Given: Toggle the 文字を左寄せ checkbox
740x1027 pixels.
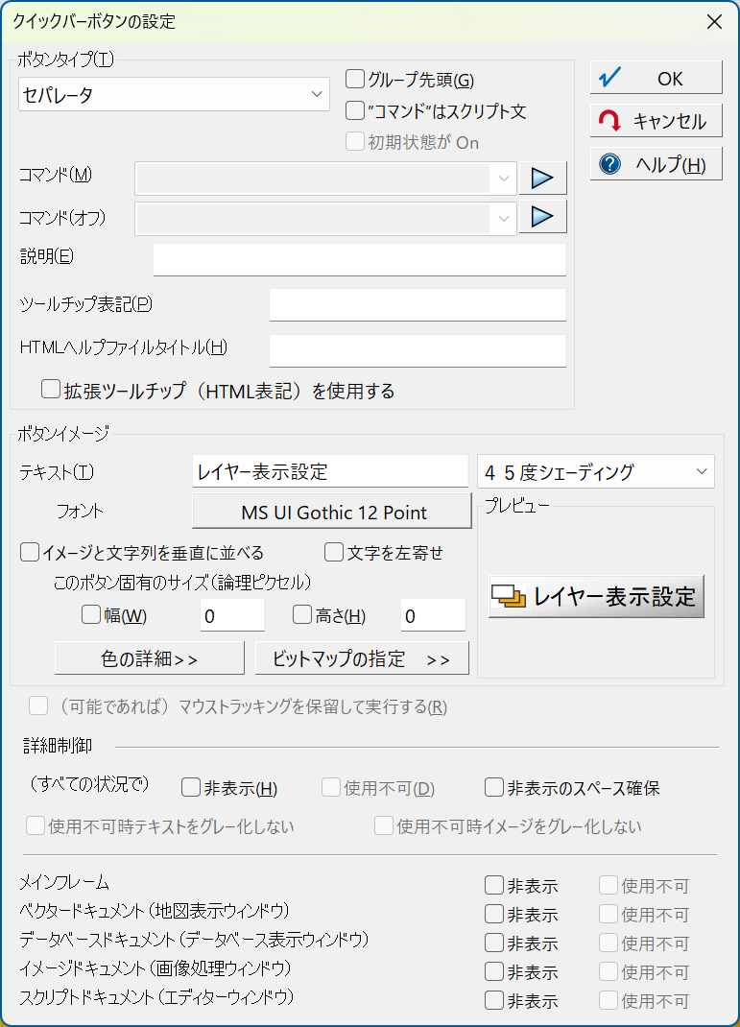Looking at the screenshot, I should click(334, 552).
